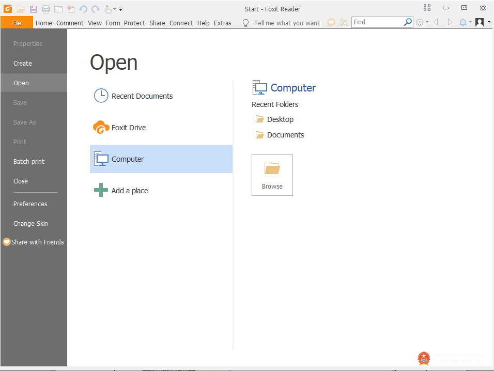The image size is (494, 371).
Task: Click the Save floppy disk icon
Action: [x=34, y=9]
